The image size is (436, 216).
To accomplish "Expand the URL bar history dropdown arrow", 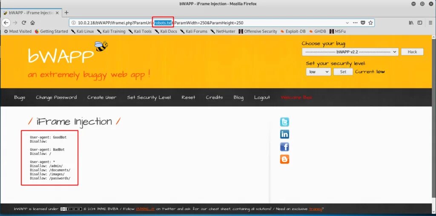I will coord(347,23).
